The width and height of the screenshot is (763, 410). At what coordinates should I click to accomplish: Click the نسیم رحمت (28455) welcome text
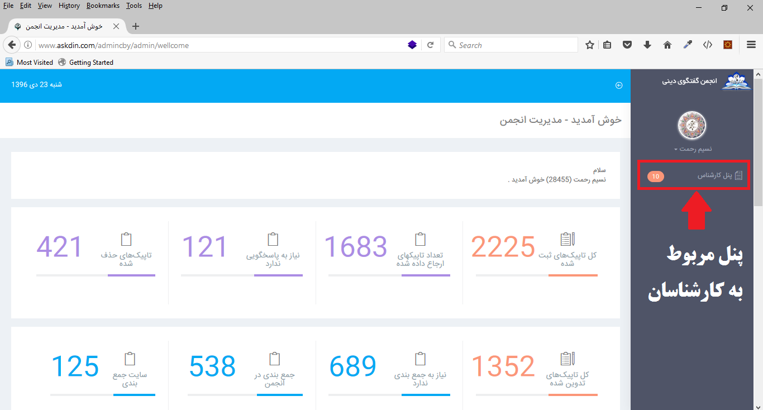pyautogui.click(x=557, y=180)
